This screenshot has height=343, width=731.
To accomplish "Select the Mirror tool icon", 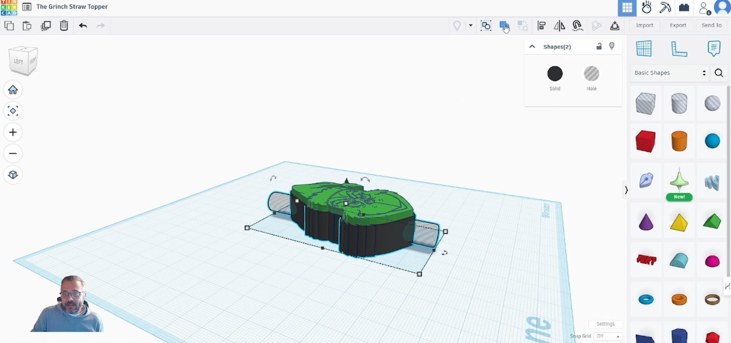I will click(x=559, y=25).
